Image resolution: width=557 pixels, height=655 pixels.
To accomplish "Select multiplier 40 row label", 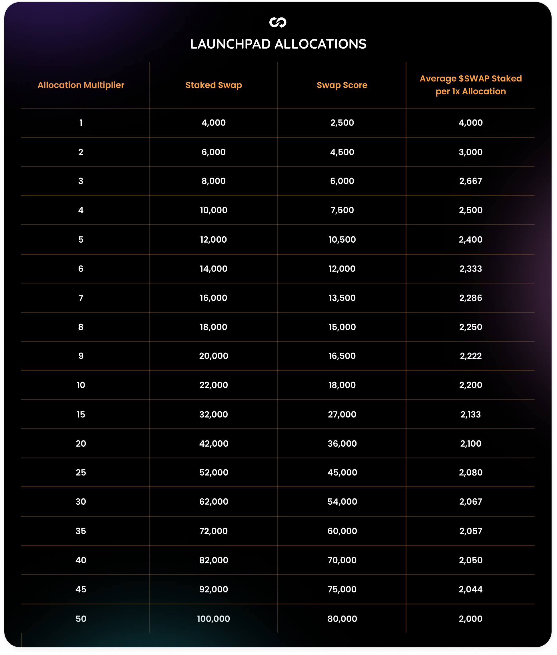I will 81,560.
